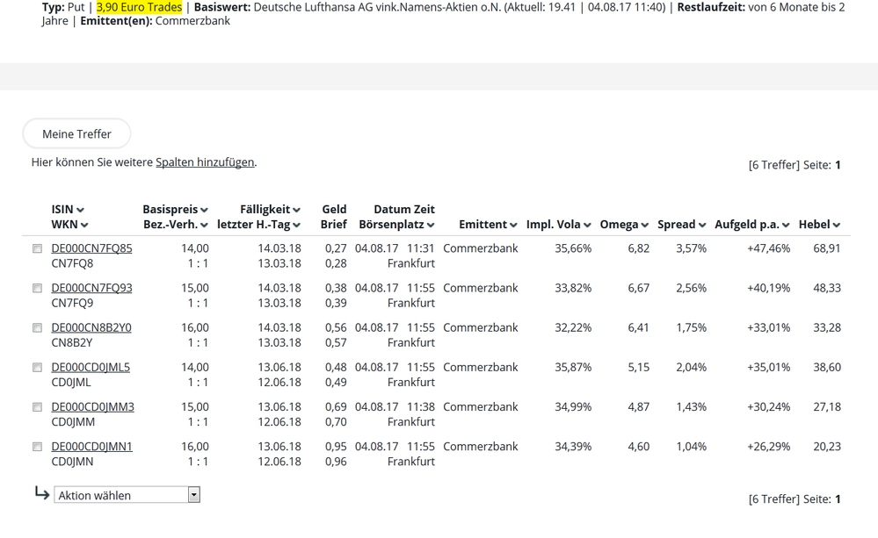This screenshot has height=538, width=878.
Task: Sort by Omega column arrow
Action: [645, 226]
